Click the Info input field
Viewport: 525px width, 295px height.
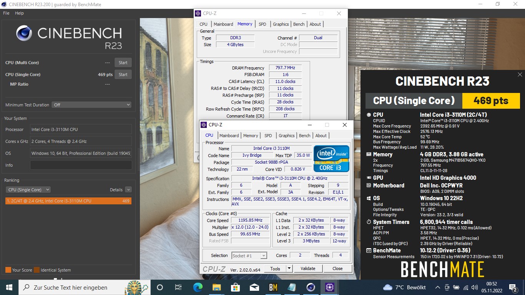pyautogui.click(x=81, y=165)
